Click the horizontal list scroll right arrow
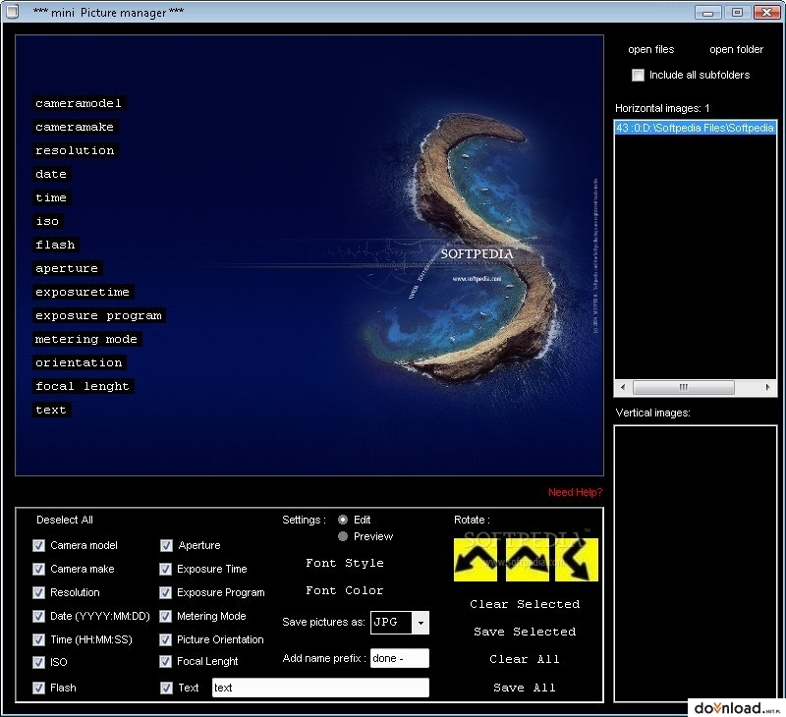 [767, 387]
